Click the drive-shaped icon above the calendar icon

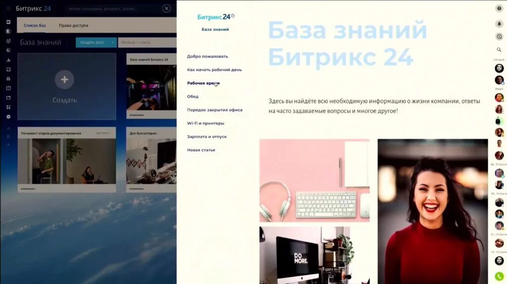8,79
